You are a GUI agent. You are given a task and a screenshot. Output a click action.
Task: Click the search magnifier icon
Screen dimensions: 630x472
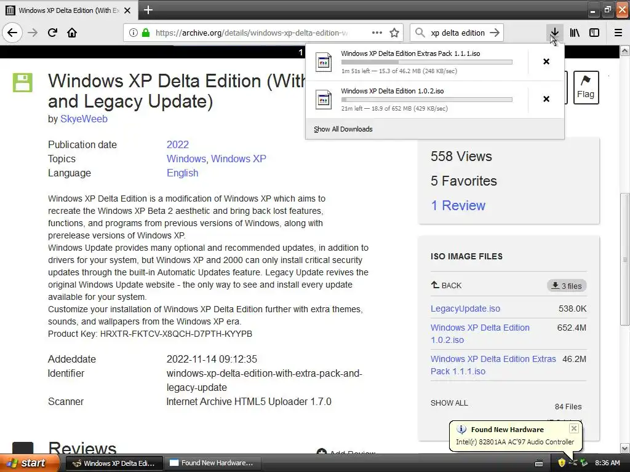(x=420, y=33)
